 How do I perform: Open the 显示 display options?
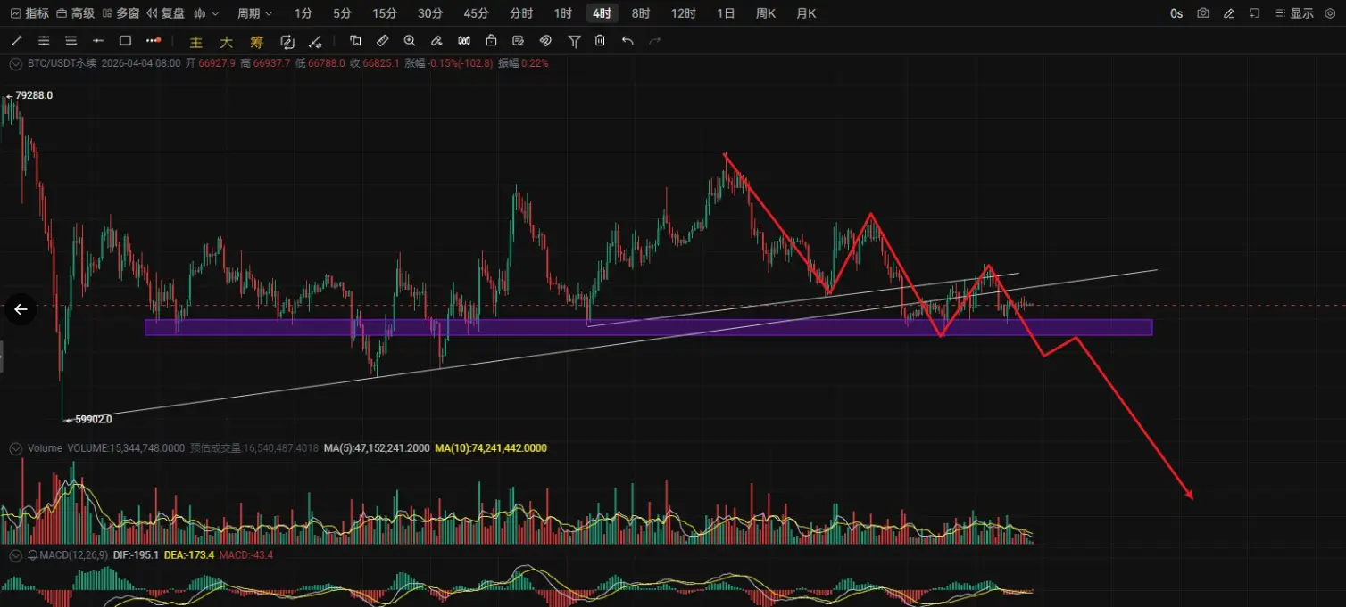pyautogui.click(x=1295, y=13)
